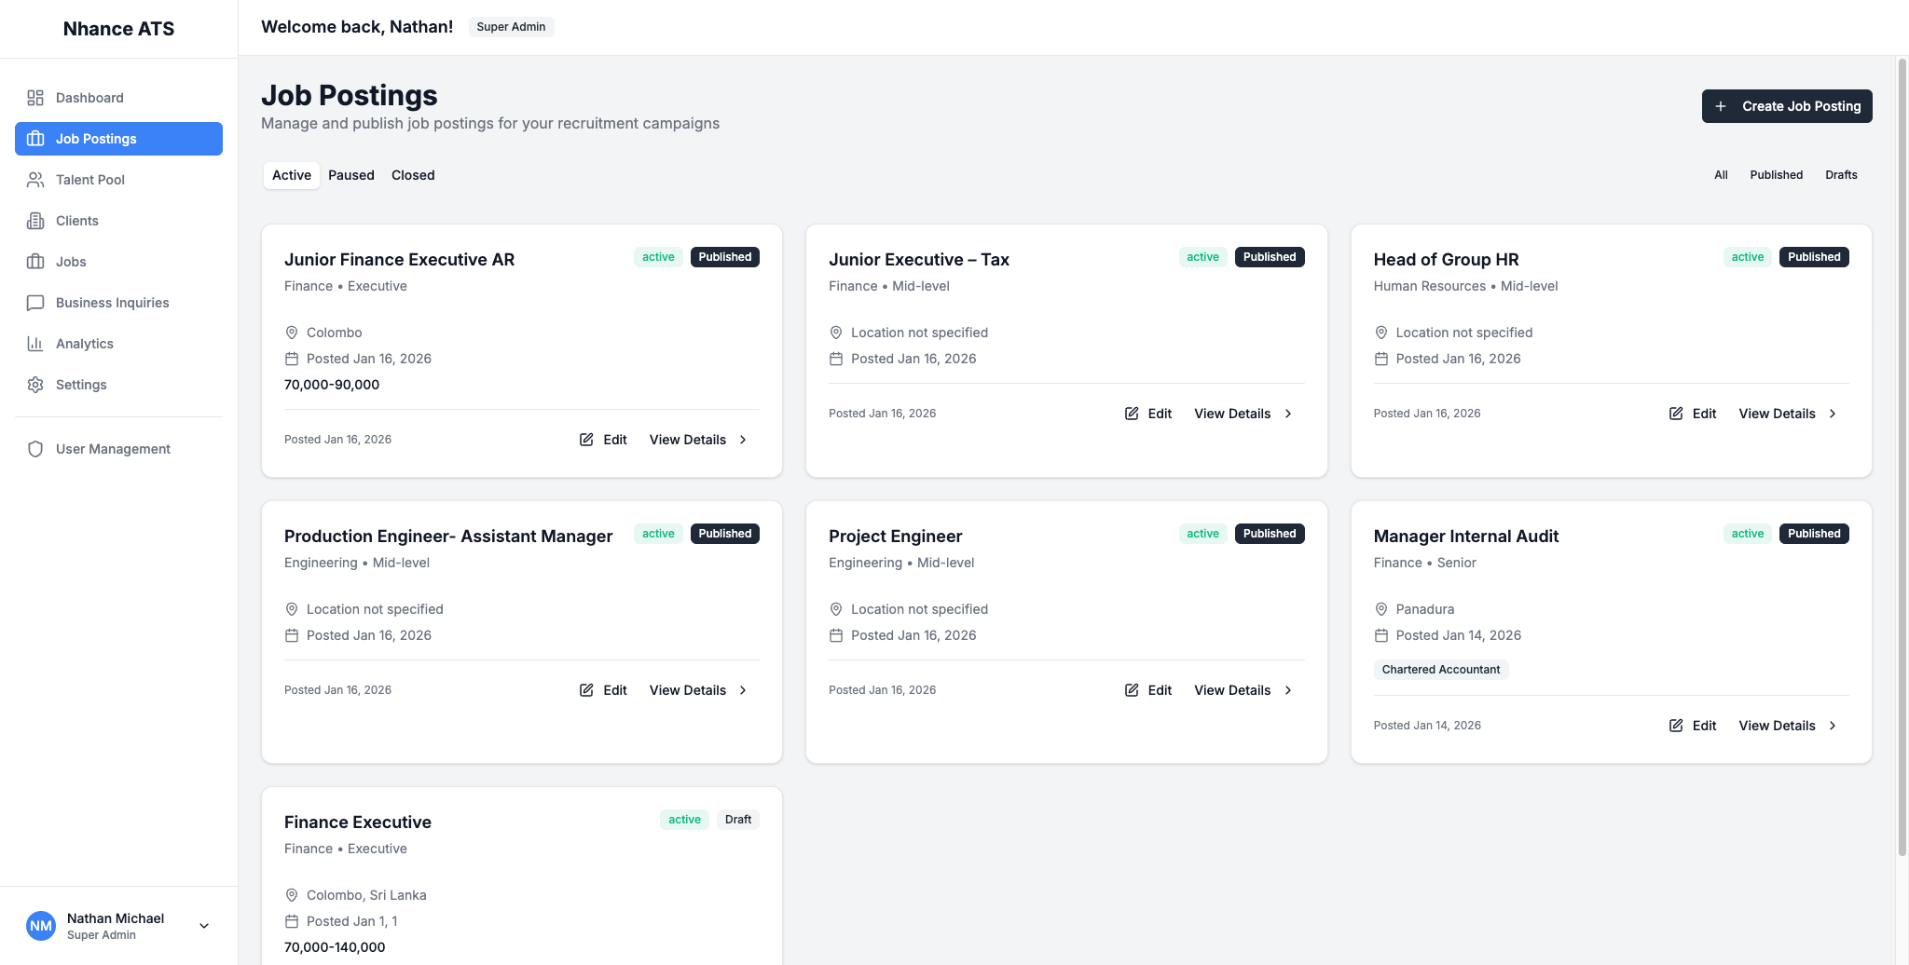1909x965 pixels.
Task: Click the User Management shield icon
Action: pyautogui.click(x=35, y=449)
